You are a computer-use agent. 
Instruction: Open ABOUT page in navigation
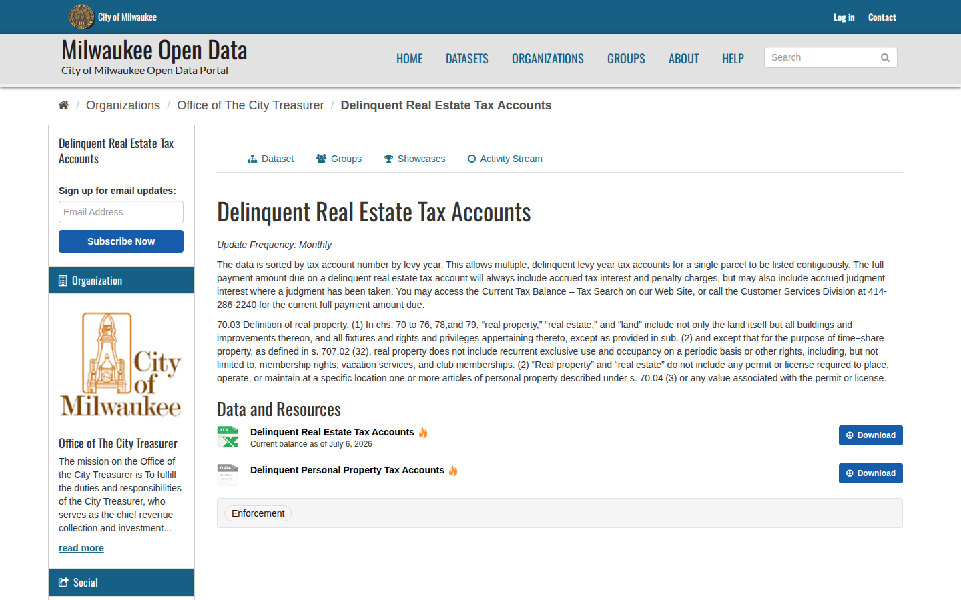683,59
